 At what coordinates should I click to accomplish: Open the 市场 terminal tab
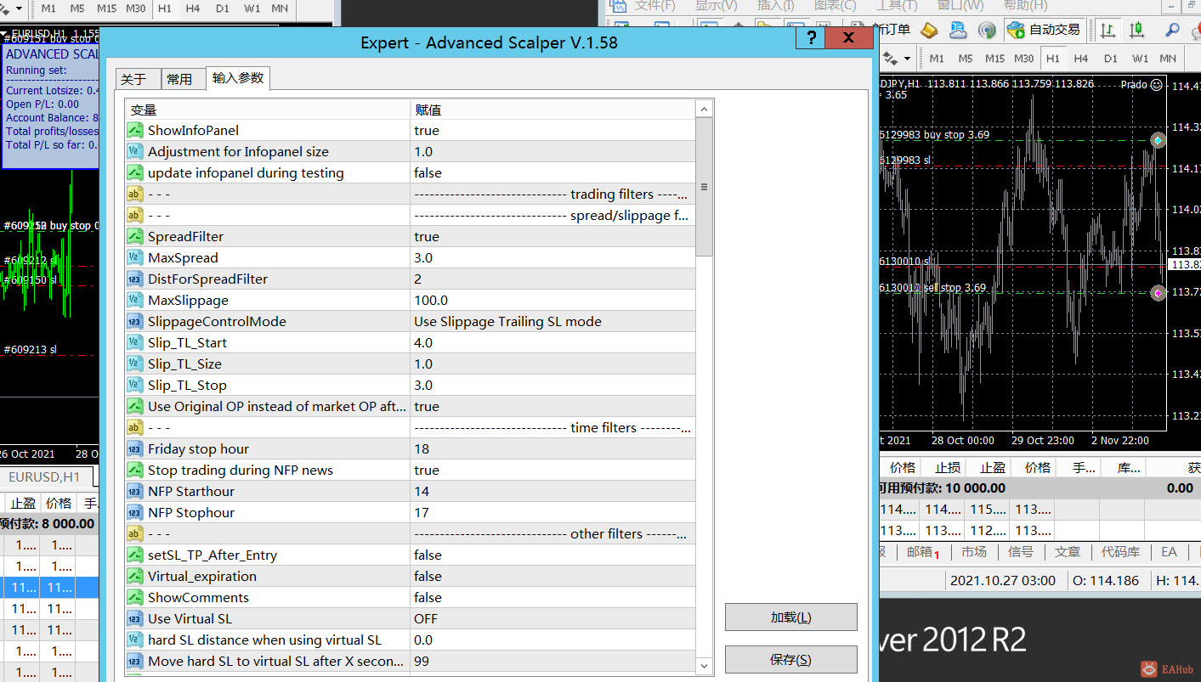pyautogui.click(x=974, y=552)
